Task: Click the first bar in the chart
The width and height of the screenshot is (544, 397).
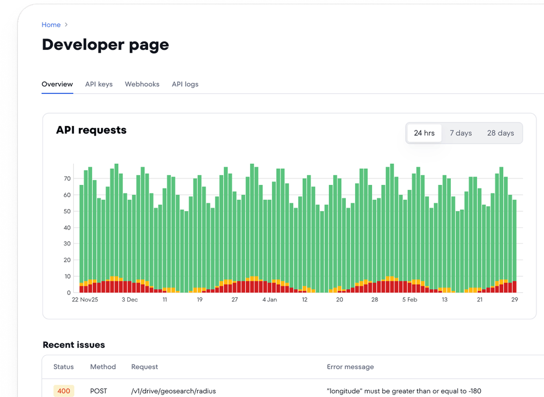Action: [x=82, y=239]
